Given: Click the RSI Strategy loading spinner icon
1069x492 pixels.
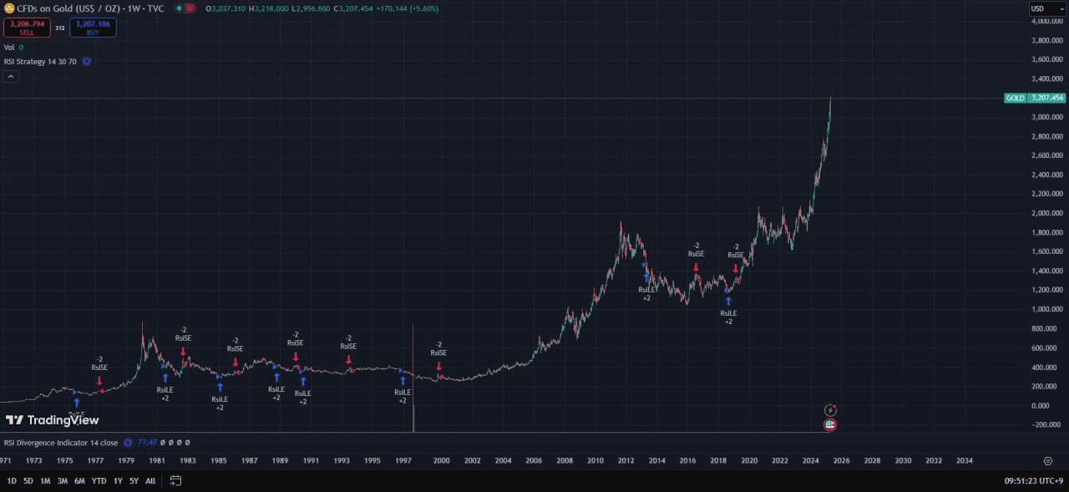Looking at the screenshot, I should 87,61.
